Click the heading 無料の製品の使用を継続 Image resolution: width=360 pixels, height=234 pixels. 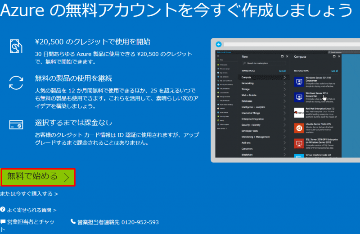tap(73, 78)
